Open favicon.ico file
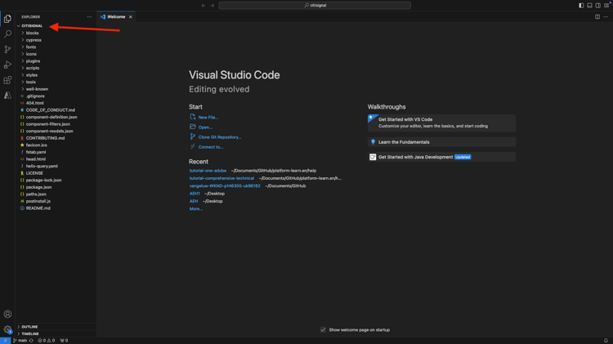Screen dimensions: 613x344 [x=37, y=145]
